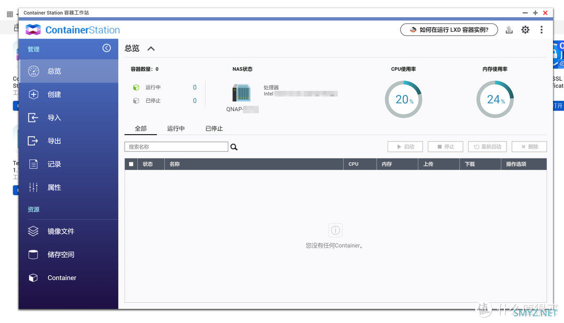Click the 重新启动 restart button
Viewport: 564px width, 323px height.
click(x=487, y=147)
